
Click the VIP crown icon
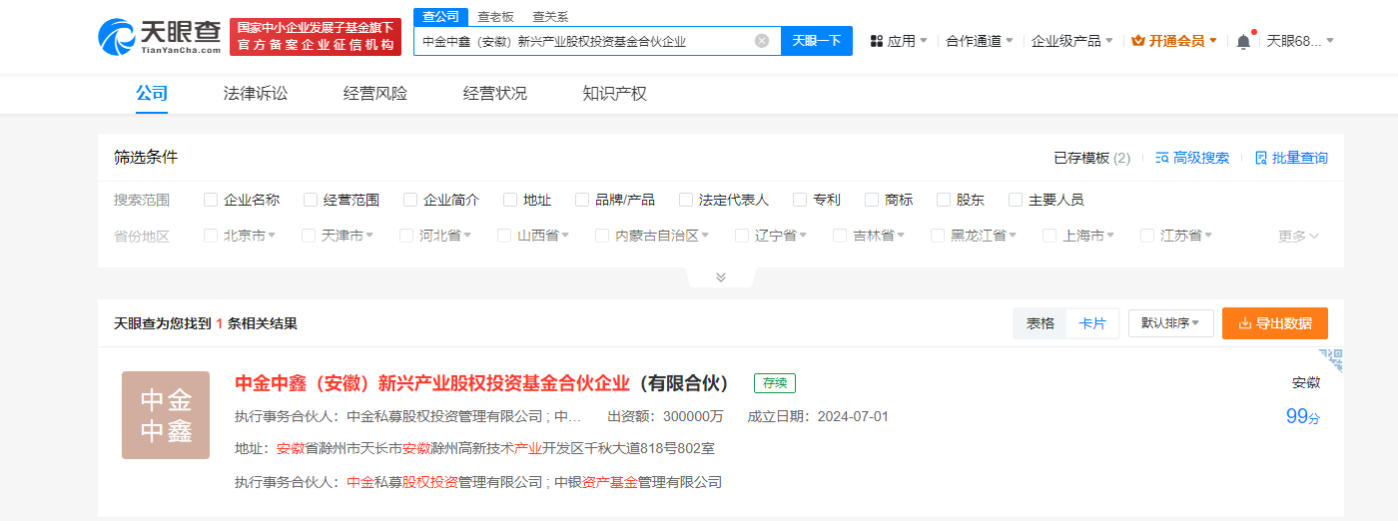pos(1138,41)
